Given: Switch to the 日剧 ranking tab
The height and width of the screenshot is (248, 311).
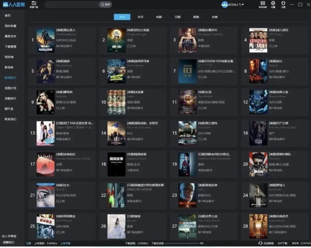Looking at the screenshot, I should pos(178,17).
